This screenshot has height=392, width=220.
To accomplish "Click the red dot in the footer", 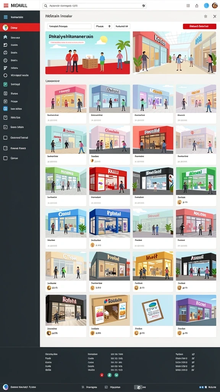I will click(x=102, y=375).
